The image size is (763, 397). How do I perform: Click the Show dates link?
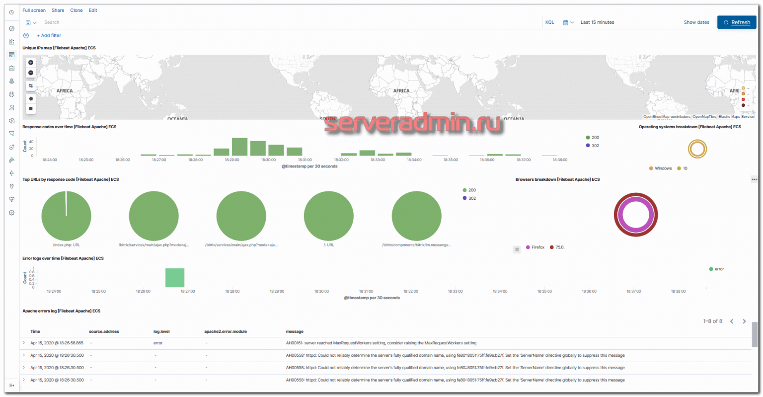coord(696,22)
